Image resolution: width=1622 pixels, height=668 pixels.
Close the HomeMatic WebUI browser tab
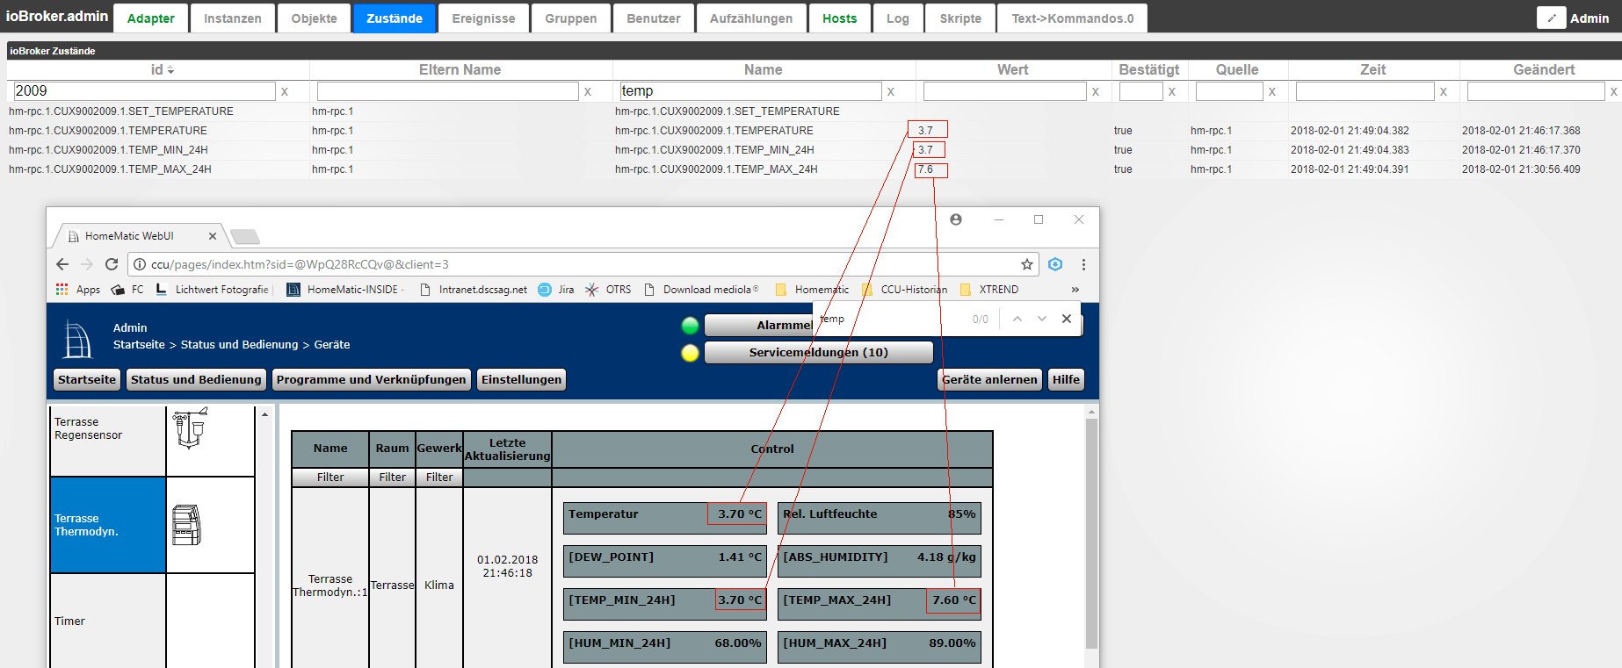[x=213, y=236]
